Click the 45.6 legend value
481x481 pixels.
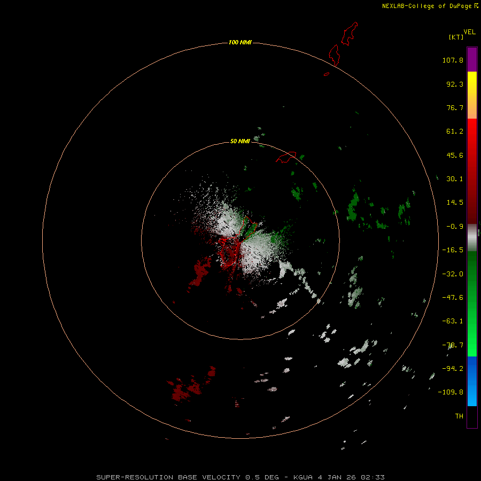(455, 155)
